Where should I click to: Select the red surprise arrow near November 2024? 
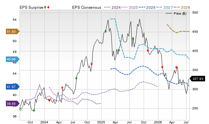[91, 64]
